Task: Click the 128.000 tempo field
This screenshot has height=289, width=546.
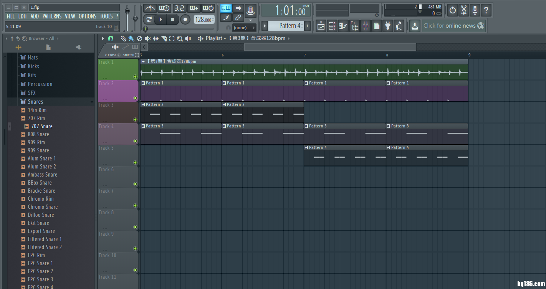Action: pyautogui.click(x=204, y=19)
